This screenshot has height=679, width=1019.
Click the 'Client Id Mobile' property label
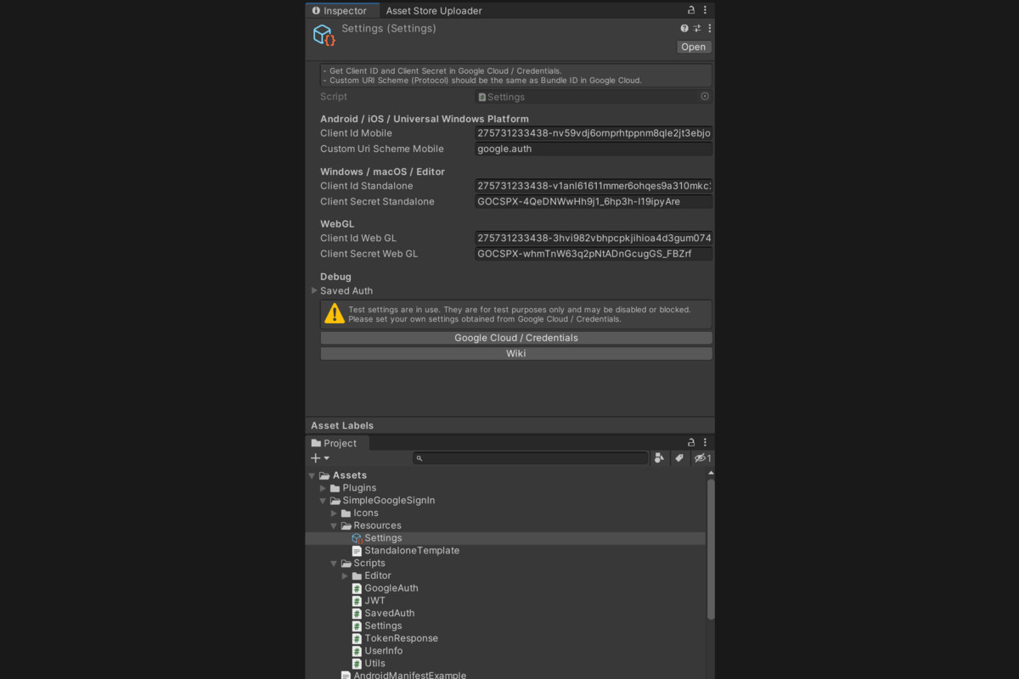pyautogui.click(x=356, y=133)
